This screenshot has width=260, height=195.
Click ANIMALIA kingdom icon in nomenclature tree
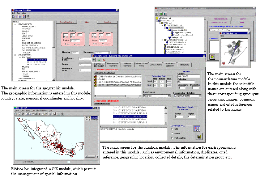157,18
